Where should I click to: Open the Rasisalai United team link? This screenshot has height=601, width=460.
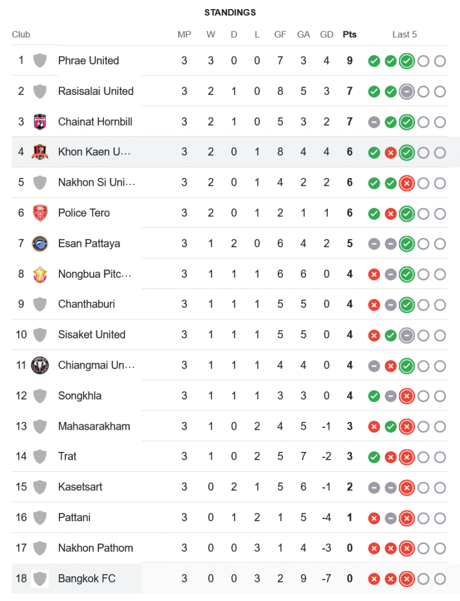point(95,91)
